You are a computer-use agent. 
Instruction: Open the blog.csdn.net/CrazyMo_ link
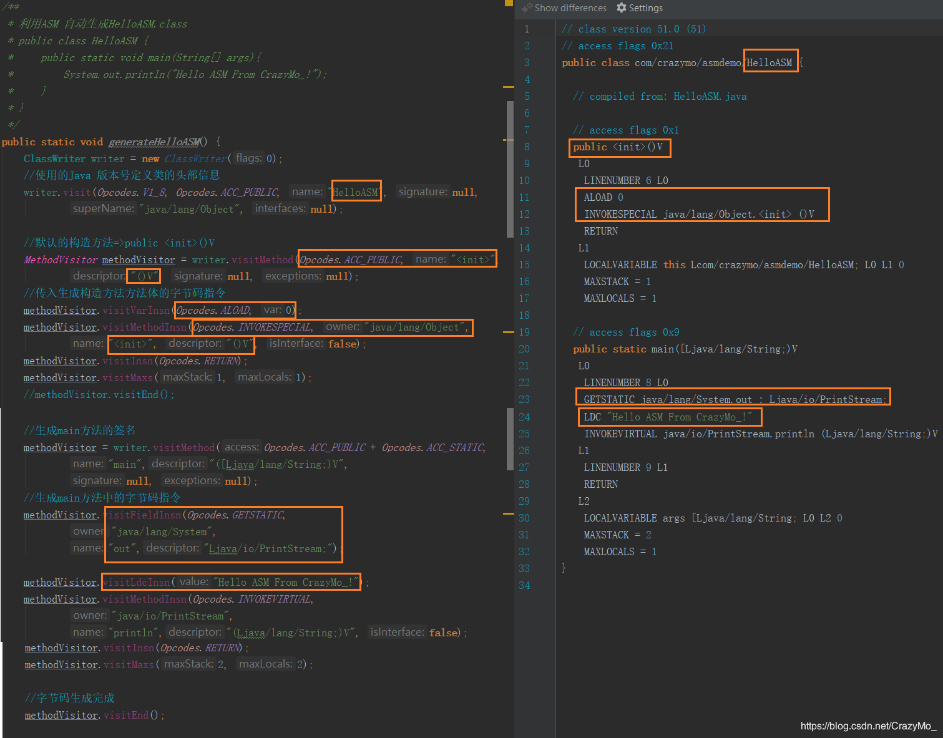868,726
